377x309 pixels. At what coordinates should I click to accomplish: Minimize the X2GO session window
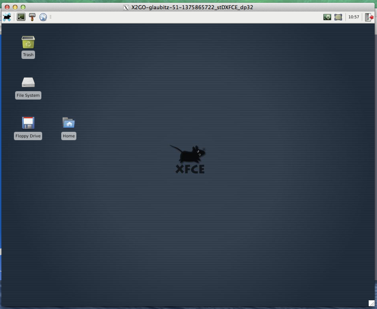pyautogui.click(x=15, y=7)
